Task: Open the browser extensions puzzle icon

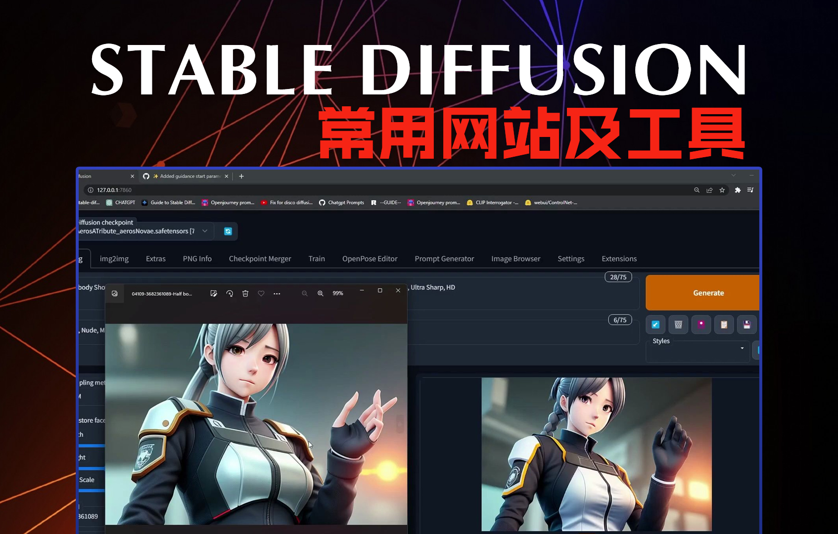Action: click(x=738, y=190)
